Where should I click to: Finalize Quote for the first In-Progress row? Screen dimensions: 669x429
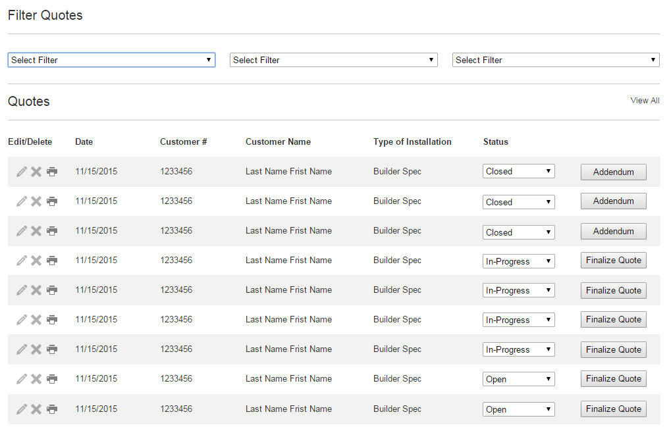(x=614, y=260)
